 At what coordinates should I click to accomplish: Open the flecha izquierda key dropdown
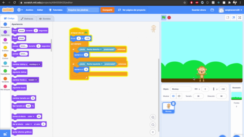(x=95, y=64)
